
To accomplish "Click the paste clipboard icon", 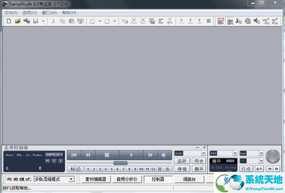I will pos(71,21).
